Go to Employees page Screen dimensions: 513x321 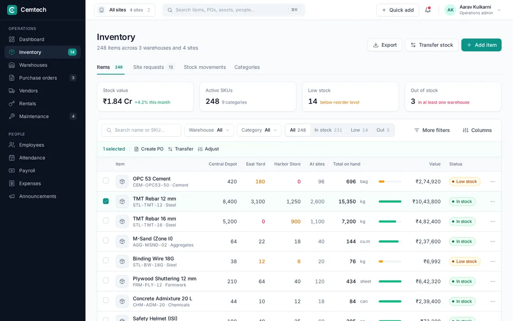pos(43,145)
